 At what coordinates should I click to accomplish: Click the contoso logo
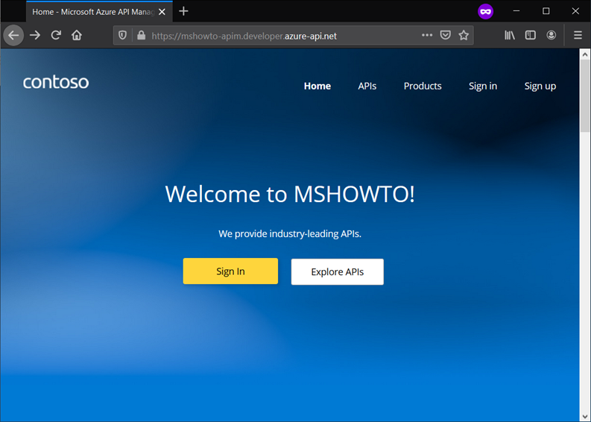click(56, 82)
